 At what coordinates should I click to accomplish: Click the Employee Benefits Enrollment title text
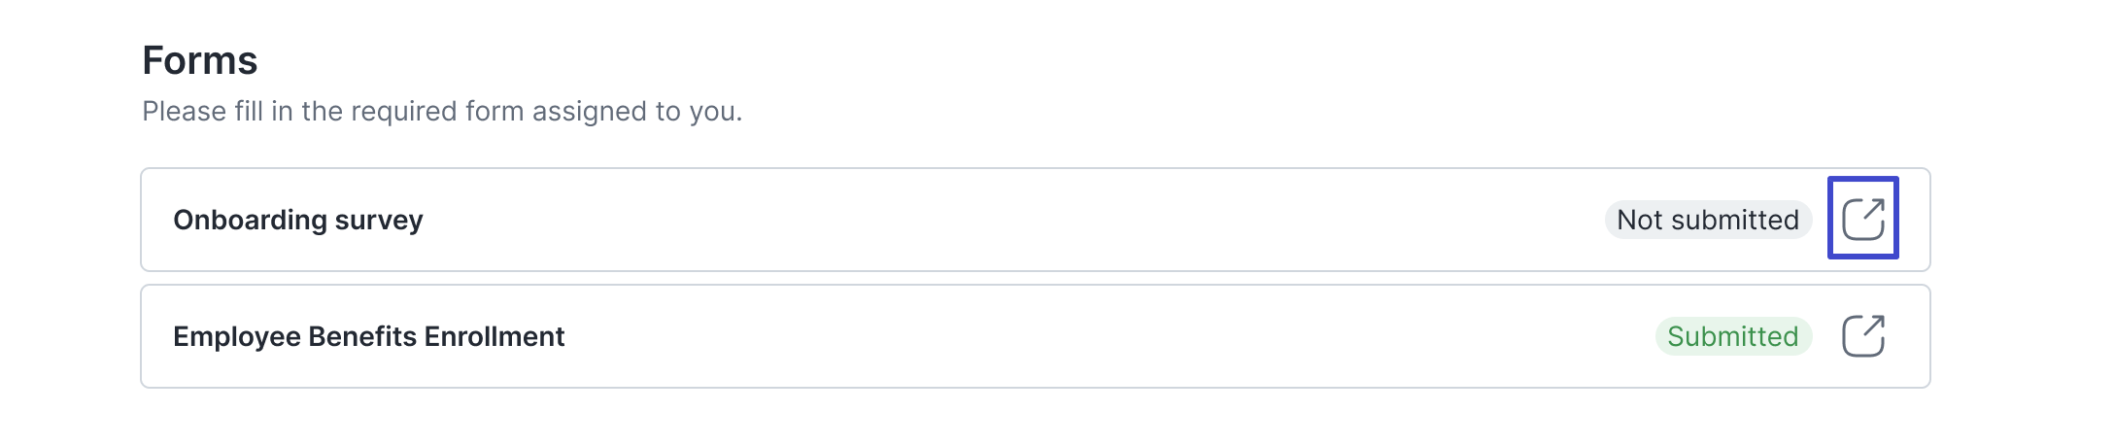click(368, 336)
